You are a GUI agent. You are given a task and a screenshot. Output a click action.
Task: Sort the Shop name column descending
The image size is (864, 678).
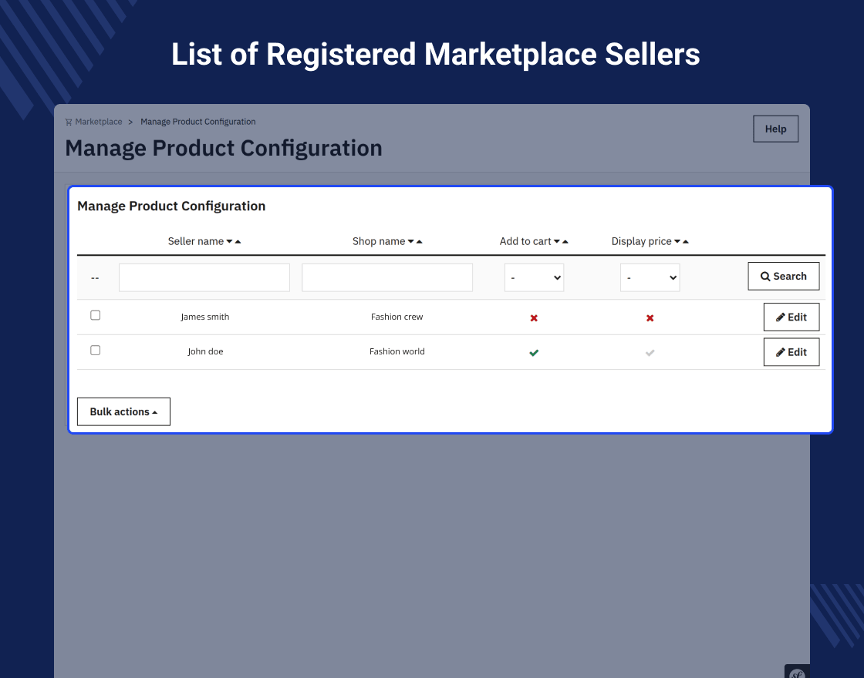[410, 242]
